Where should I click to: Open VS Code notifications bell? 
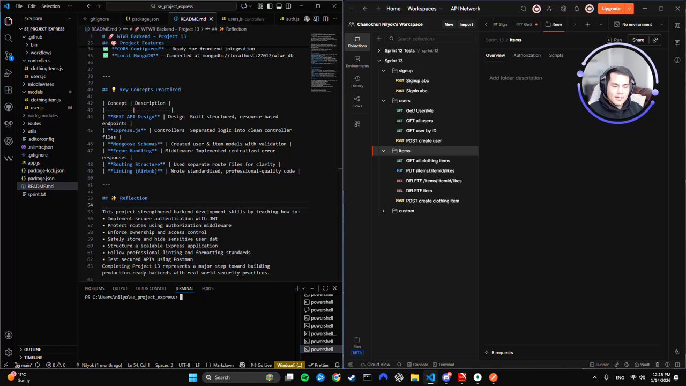pos(337,365)
